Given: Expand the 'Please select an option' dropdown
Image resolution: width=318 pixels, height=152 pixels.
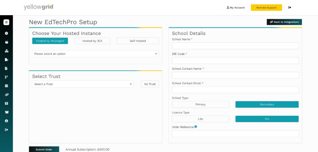Looking at the screenshot, I should pyautogui.click(x=96, y=54).
